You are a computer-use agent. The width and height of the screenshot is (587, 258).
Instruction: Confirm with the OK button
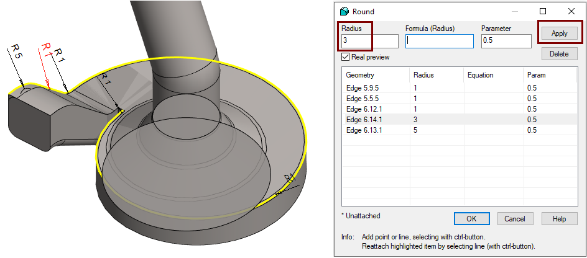point(471,218)
